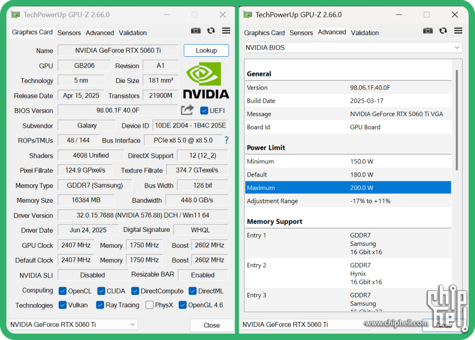Click the GPU name field

point(118,50)
